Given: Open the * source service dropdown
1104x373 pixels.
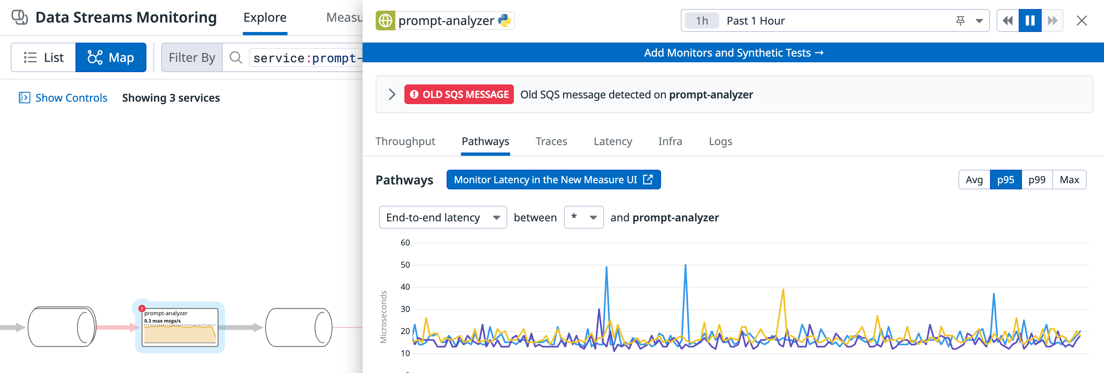Looking at the screenshot, I should click(x=583, y=217).
